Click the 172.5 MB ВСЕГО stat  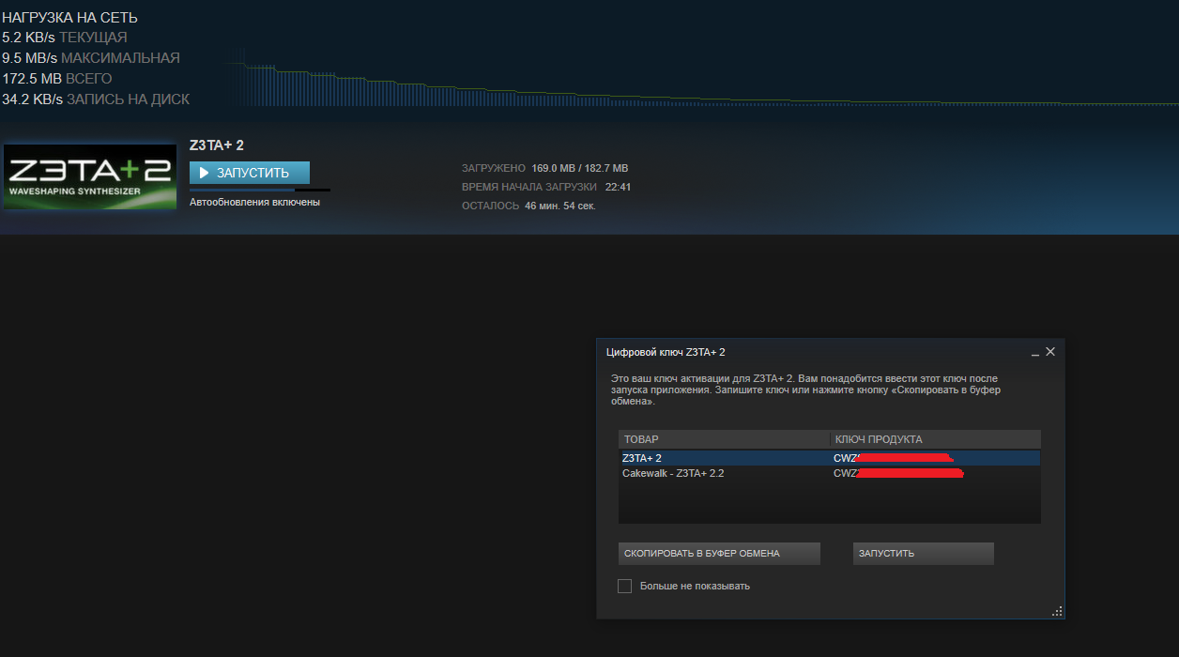[x=57, y=79]
